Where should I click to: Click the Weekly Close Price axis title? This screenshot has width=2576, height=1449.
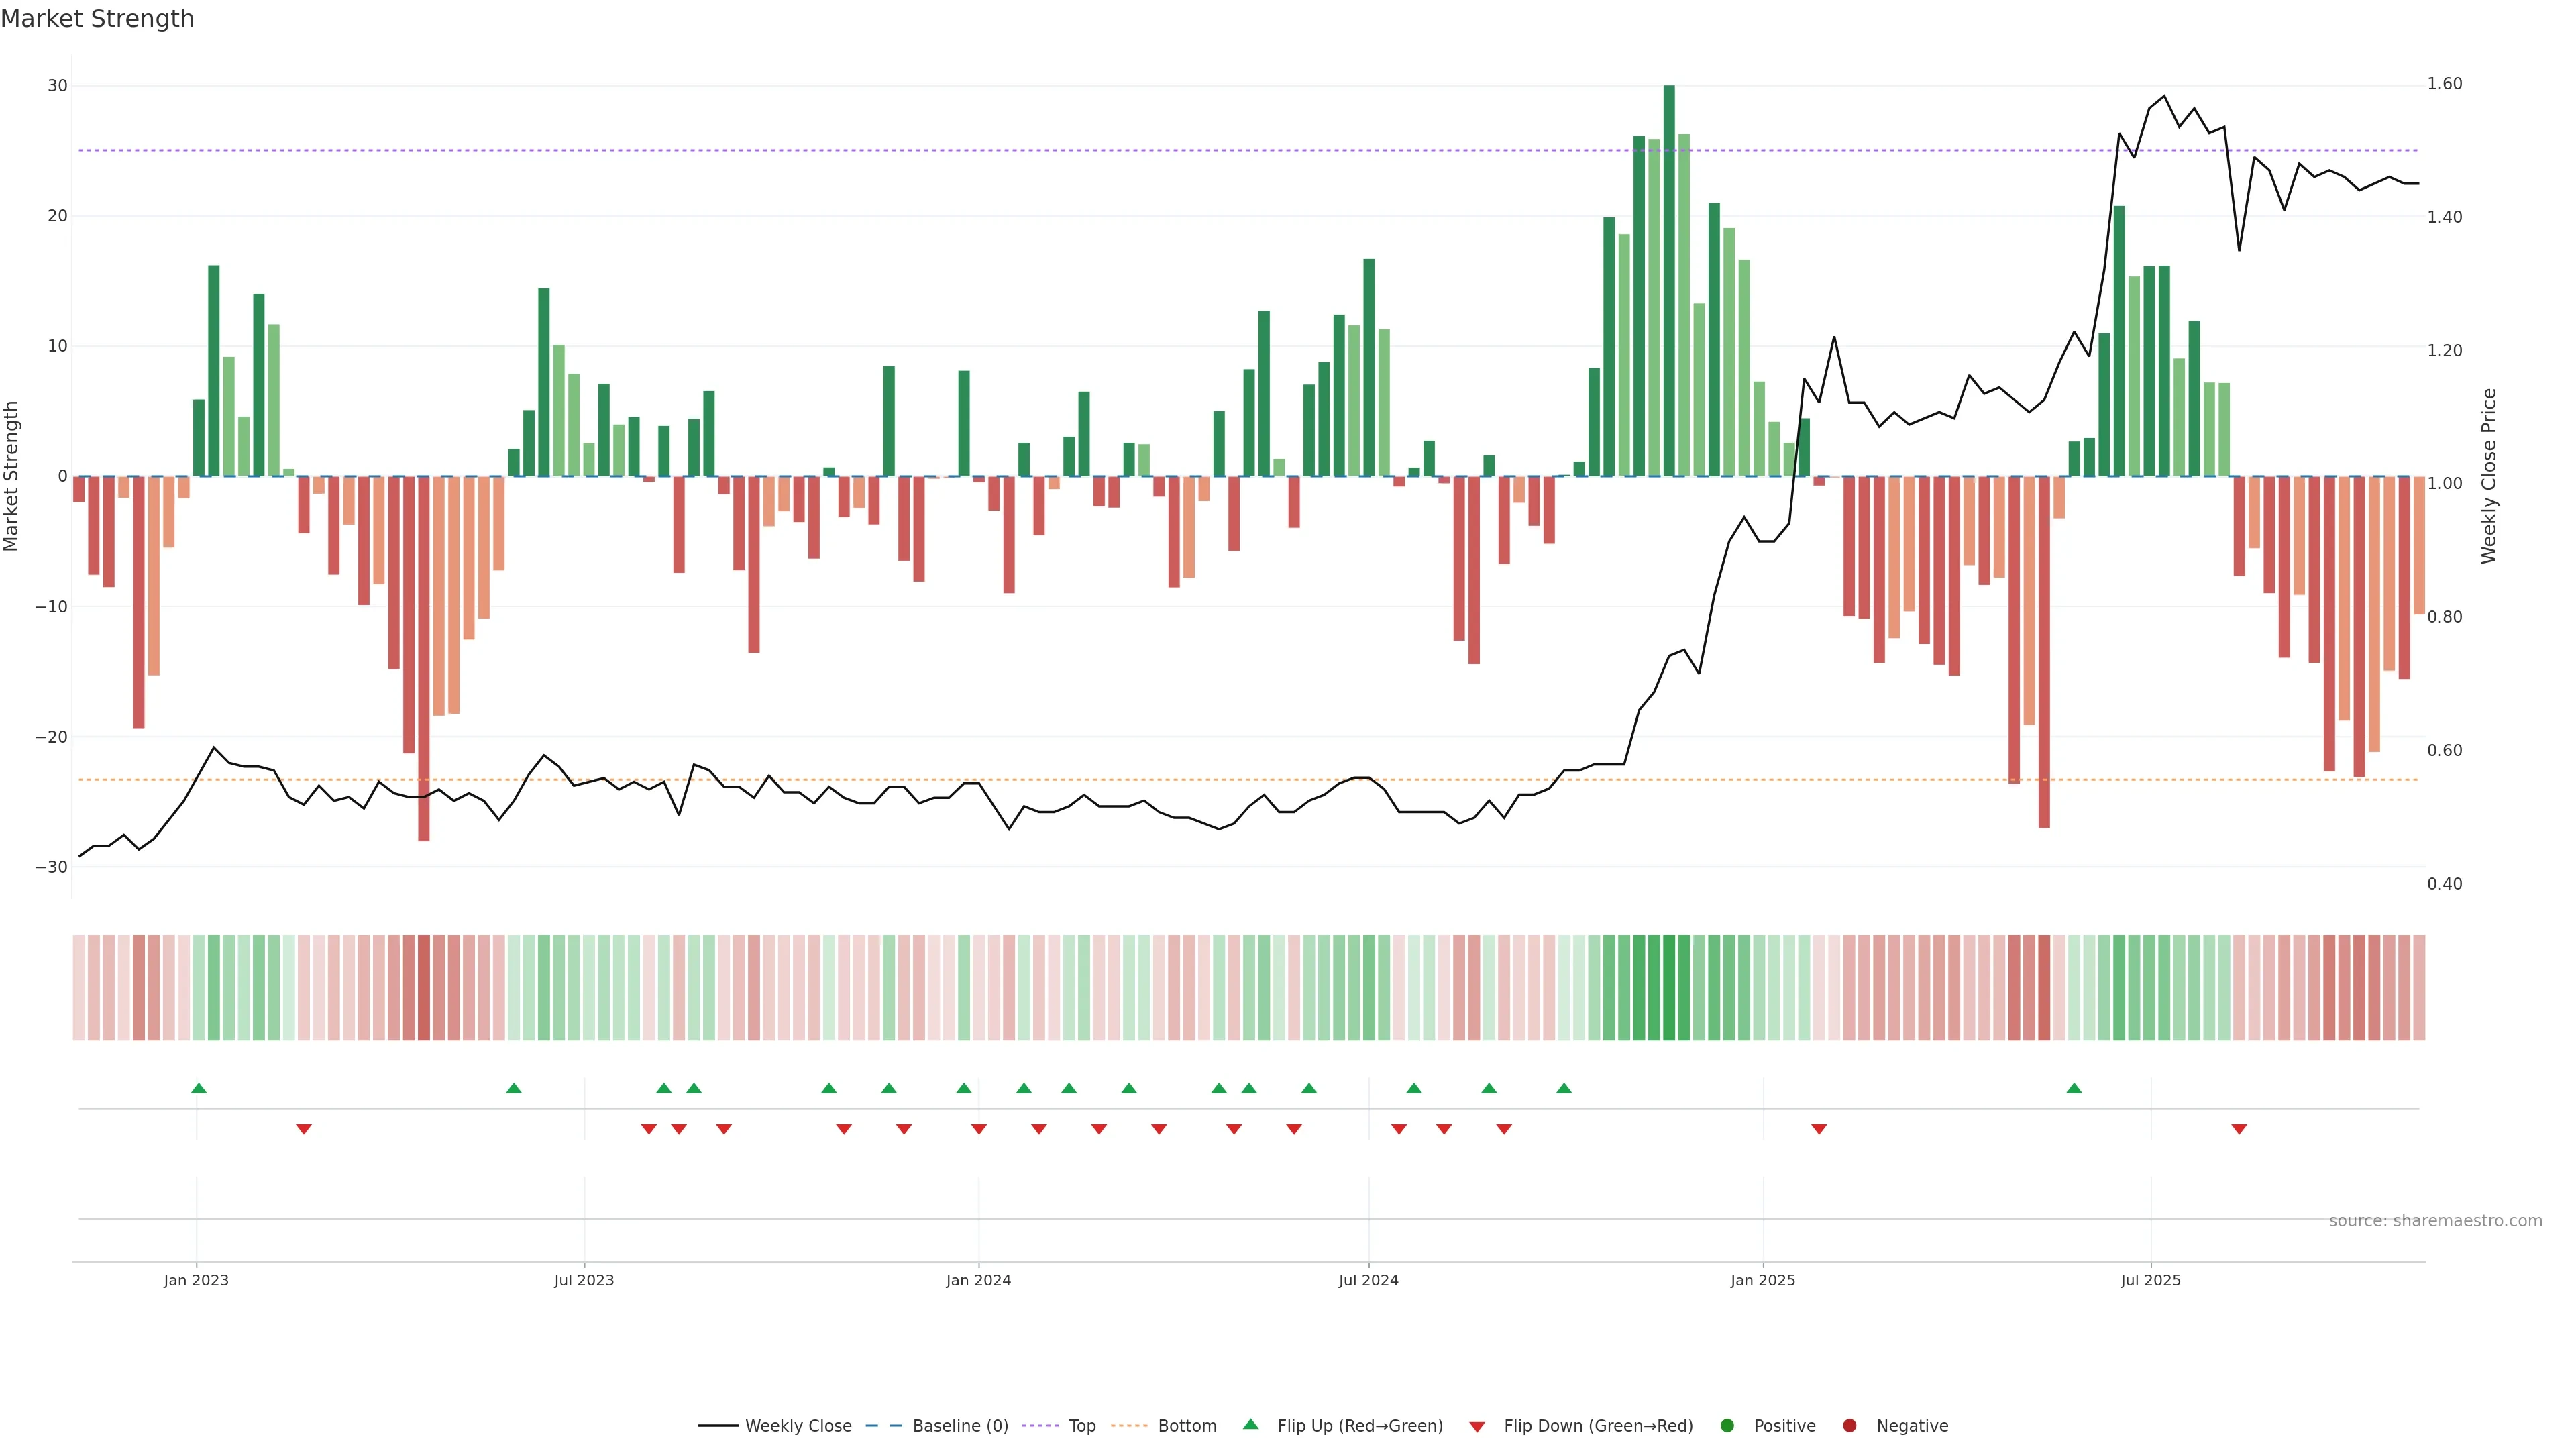[x=2488, y=476]
